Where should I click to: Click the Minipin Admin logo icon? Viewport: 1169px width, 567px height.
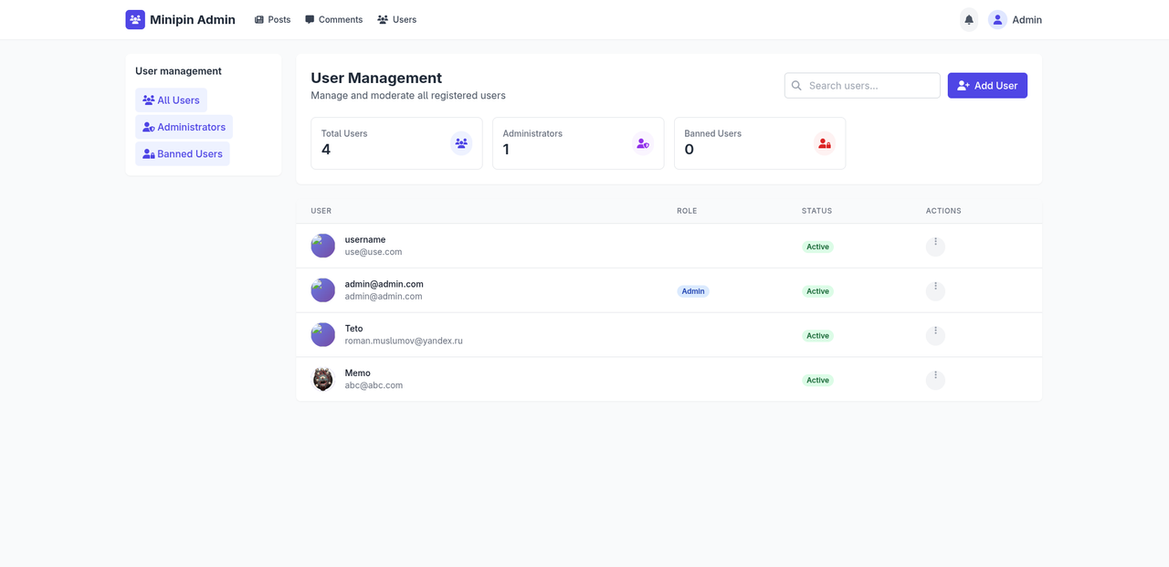coord(135,19)
